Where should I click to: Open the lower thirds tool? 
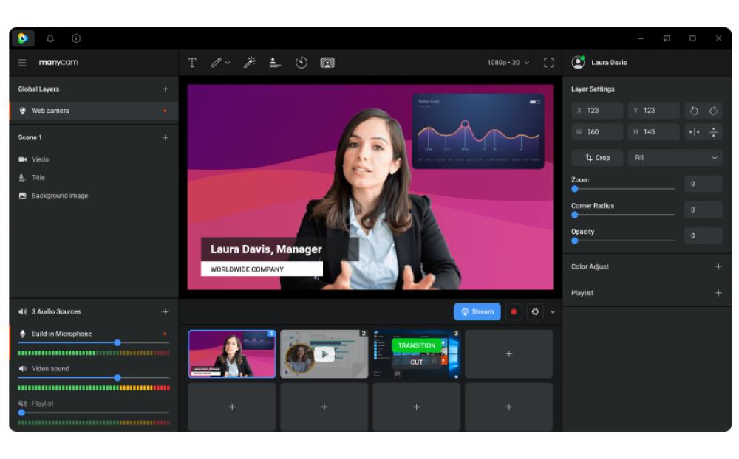pyautogui.click(x=273, y=63)
